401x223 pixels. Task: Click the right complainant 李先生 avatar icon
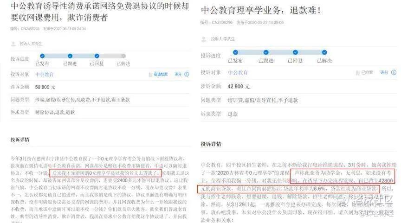pos(204,39)
